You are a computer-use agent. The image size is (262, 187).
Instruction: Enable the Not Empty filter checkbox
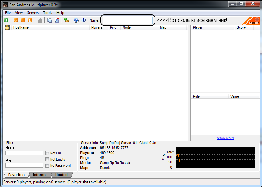click(x=47, y=160)
